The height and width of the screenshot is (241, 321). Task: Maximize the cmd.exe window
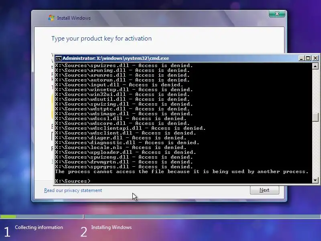308,58
